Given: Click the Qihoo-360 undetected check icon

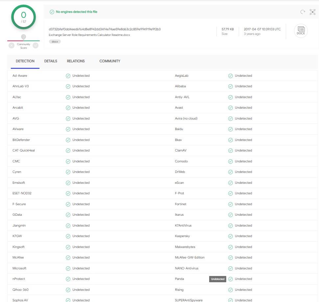Looking at the screenshot, I should (68, 290).
